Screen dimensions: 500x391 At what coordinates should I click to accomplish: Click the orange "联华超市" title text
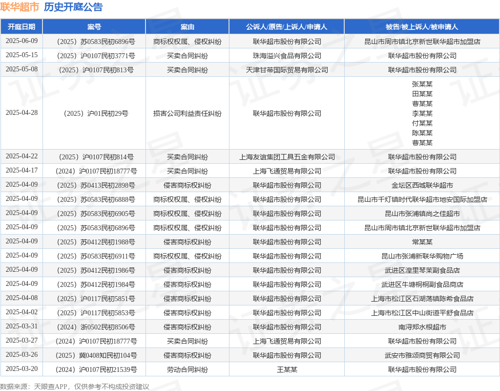pyautogui.click(x=20, y=7)
